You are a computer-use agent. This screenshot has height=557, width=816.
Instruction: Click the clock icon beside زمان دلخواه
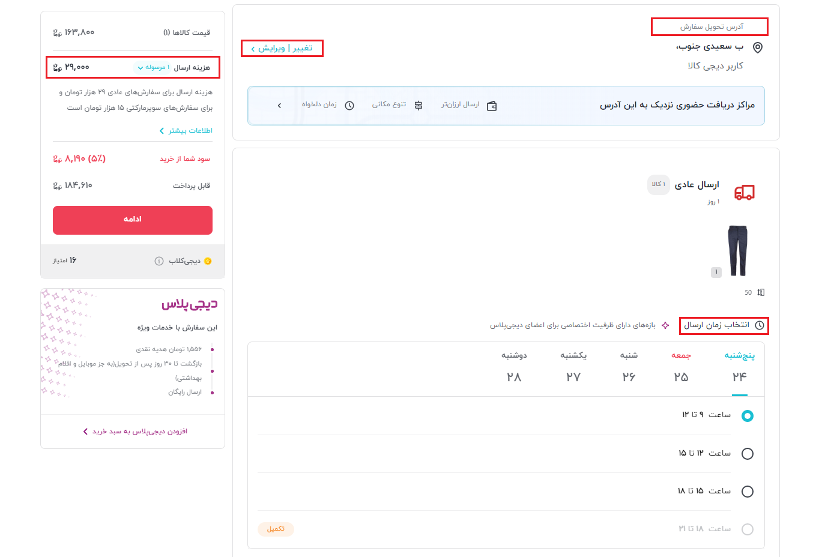[349, 105]
